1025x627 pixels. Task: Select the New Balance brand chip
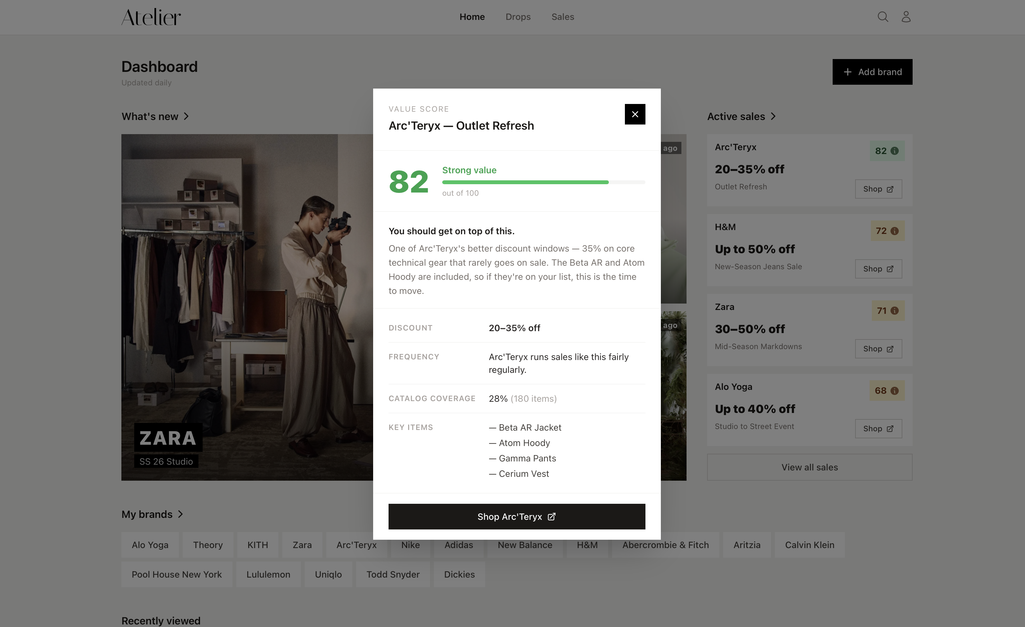click(525, 545)
